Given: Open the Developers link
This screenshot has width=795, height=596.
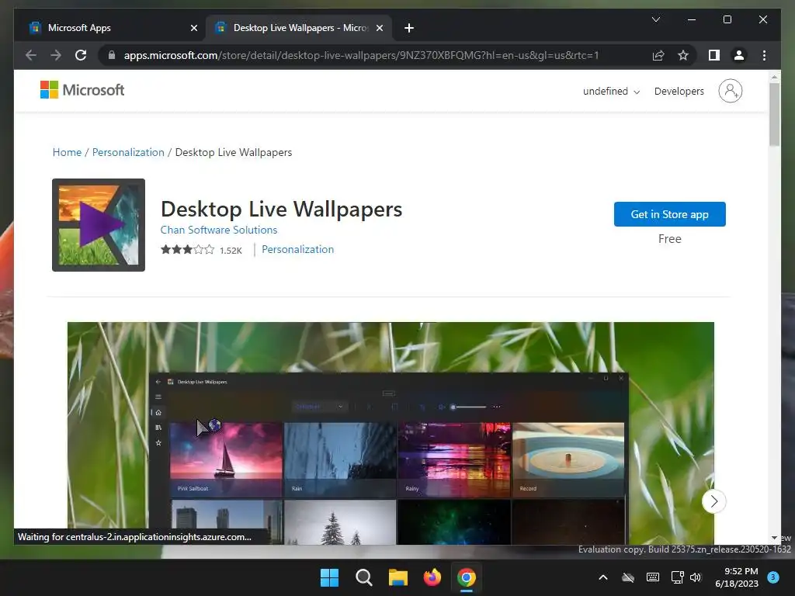Looking at the screenshot, I should [679, 92].
